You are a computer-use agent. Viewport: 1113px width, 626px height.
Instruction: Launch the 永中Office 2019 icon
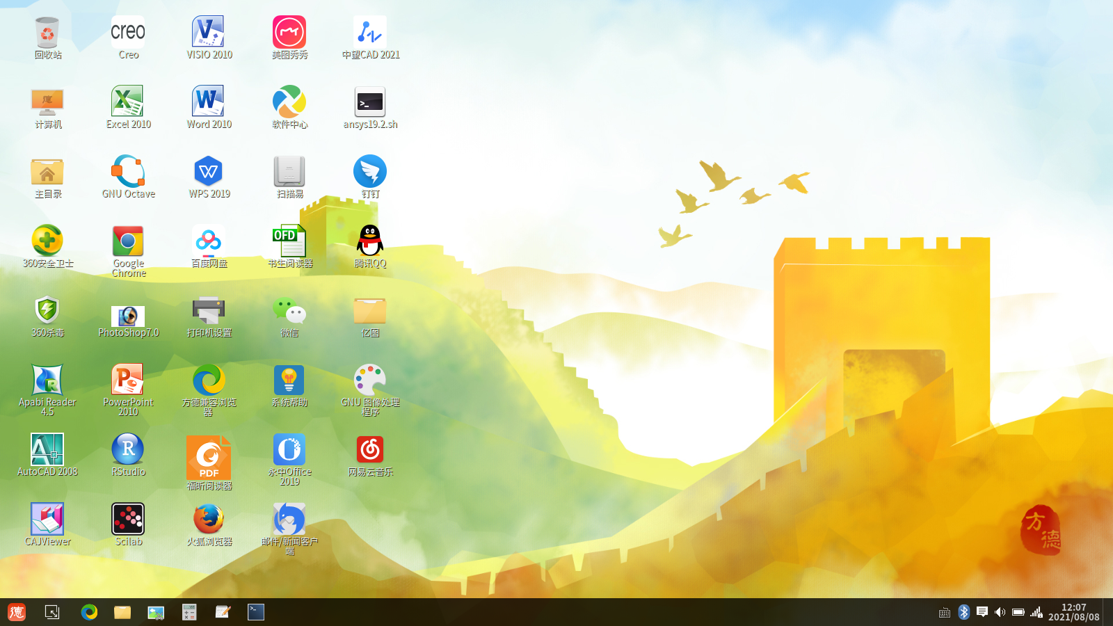289,449
